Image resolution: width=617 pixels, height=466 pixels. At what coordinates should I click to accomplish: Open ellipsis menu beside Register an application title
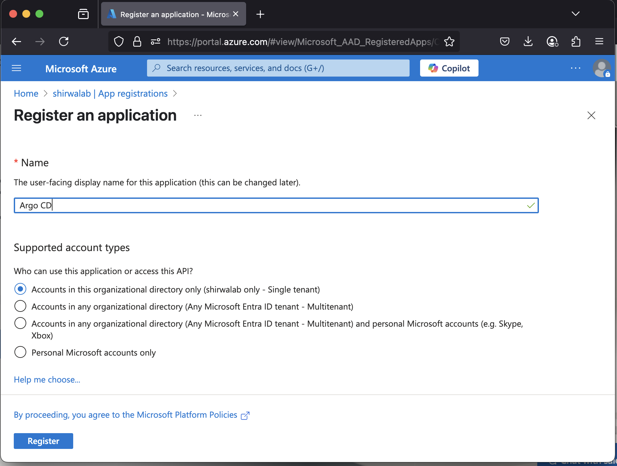[x=198, y=116]
